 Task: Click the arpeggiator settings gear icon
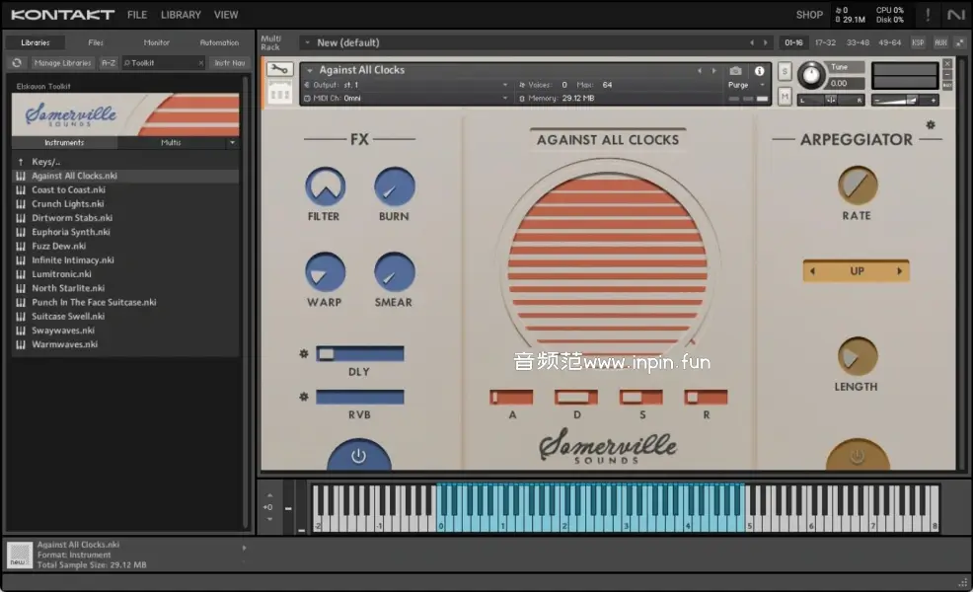[930, 125]
